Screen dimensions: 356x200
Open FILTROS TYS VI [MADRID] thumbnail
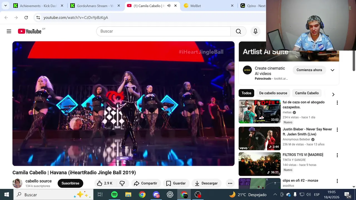point(259,164)
